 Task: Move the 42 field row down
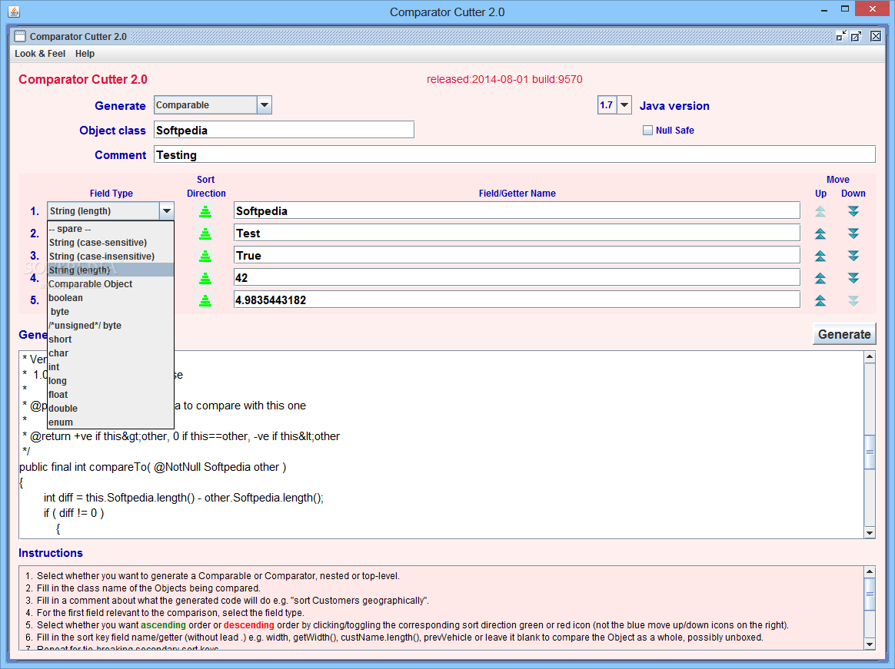pos(853,278)
